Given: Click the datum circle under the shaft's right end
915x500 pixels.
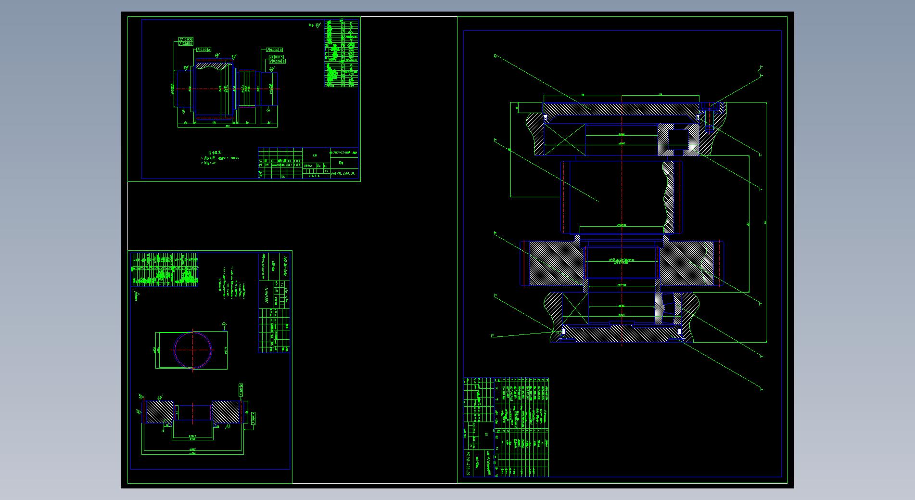Looking at the screenshot, I should tap(268, 110).
